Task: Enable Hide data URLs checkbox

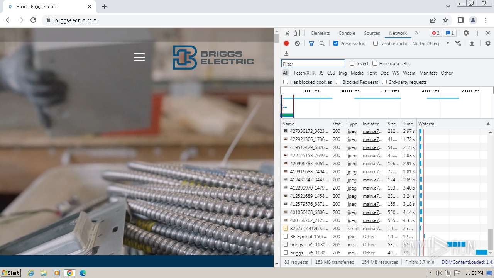Action: tap(375, 63)
